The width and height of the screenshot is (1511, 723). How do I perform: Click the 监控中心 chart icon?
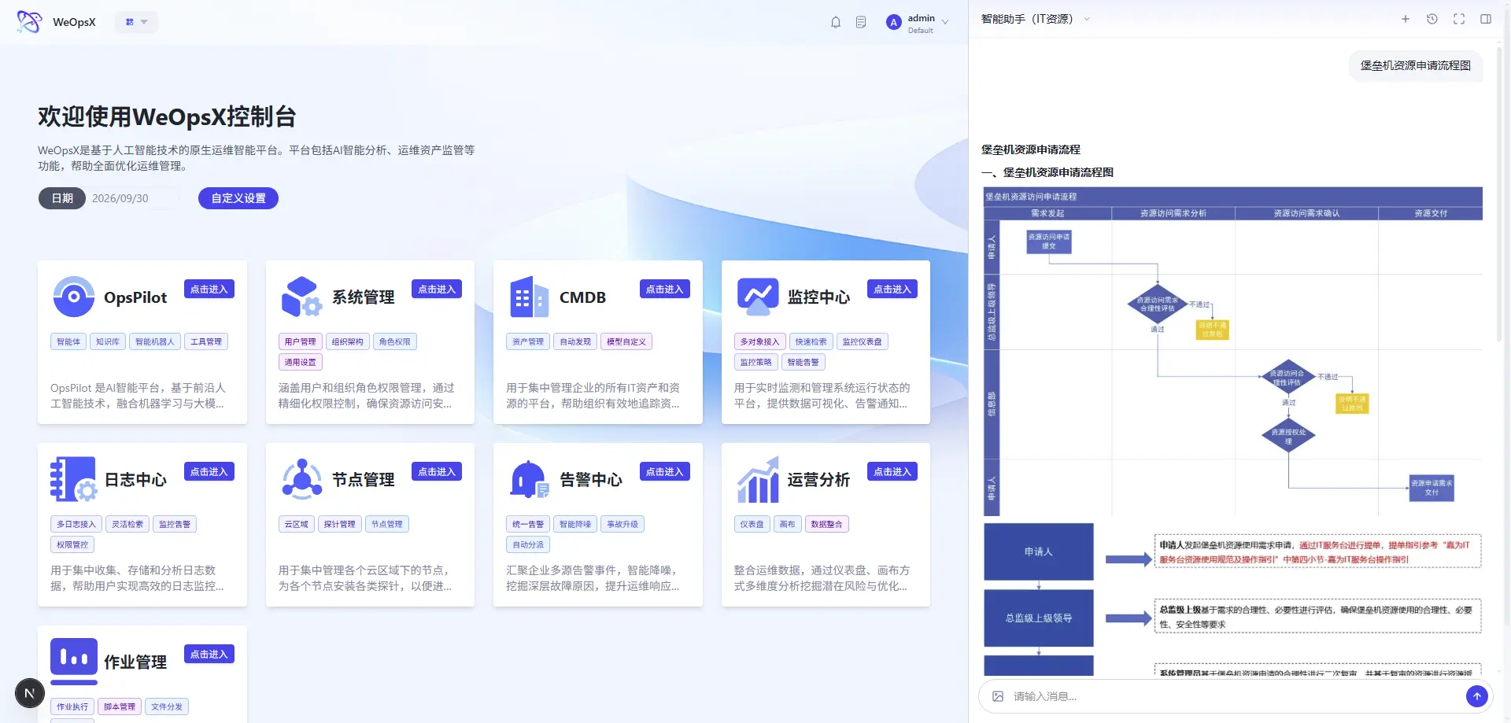pos(758,296)
